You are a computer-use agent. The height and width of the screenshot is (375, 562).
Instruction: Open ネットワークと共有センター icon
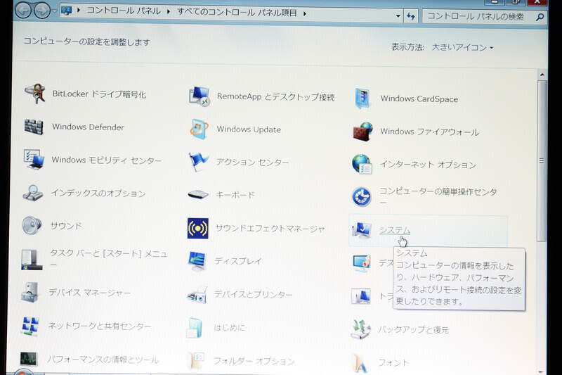tap(30, 326)
